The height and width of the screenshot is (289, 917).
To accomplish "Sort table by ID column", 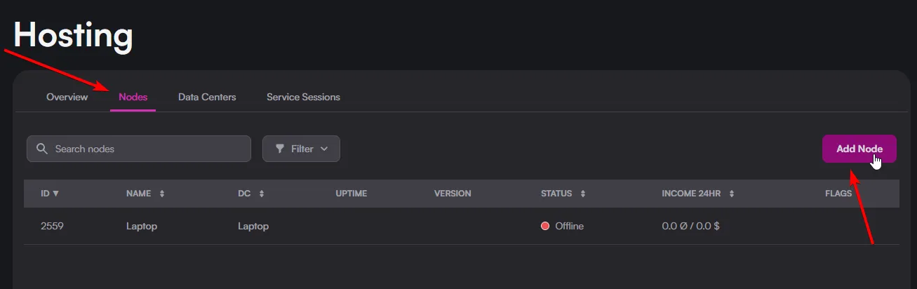I will (x=50, y=194).
